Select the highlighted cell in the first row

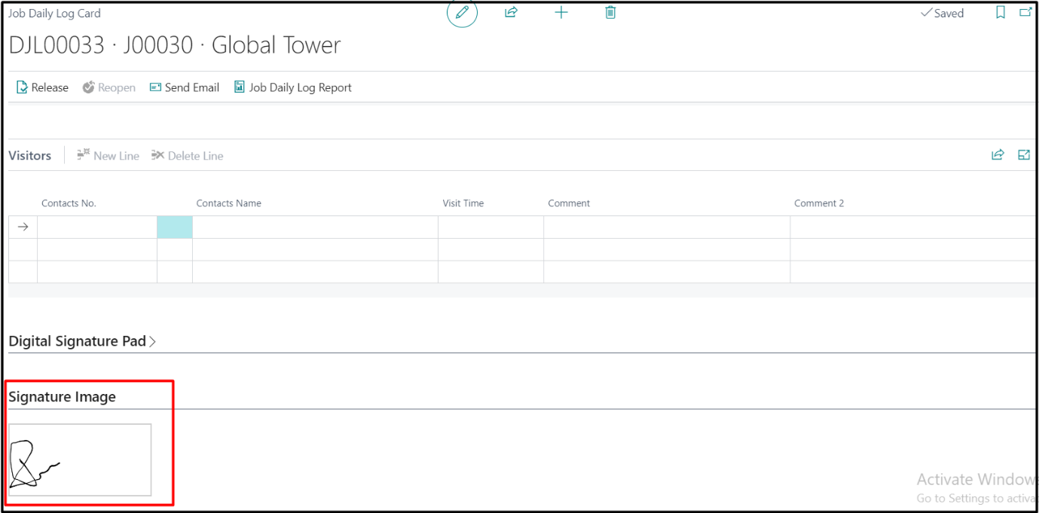(x=174, y=226)
